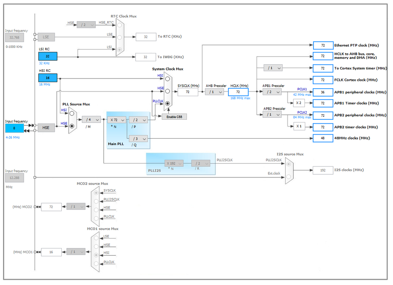
Task: Click the To IWDG (KHz) value box
Action: click(x=146, y=57)
